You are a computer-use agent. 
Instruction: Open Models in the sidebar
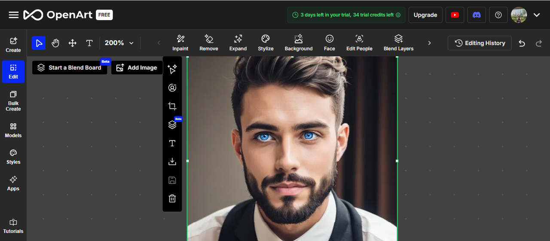coord(13,130)
